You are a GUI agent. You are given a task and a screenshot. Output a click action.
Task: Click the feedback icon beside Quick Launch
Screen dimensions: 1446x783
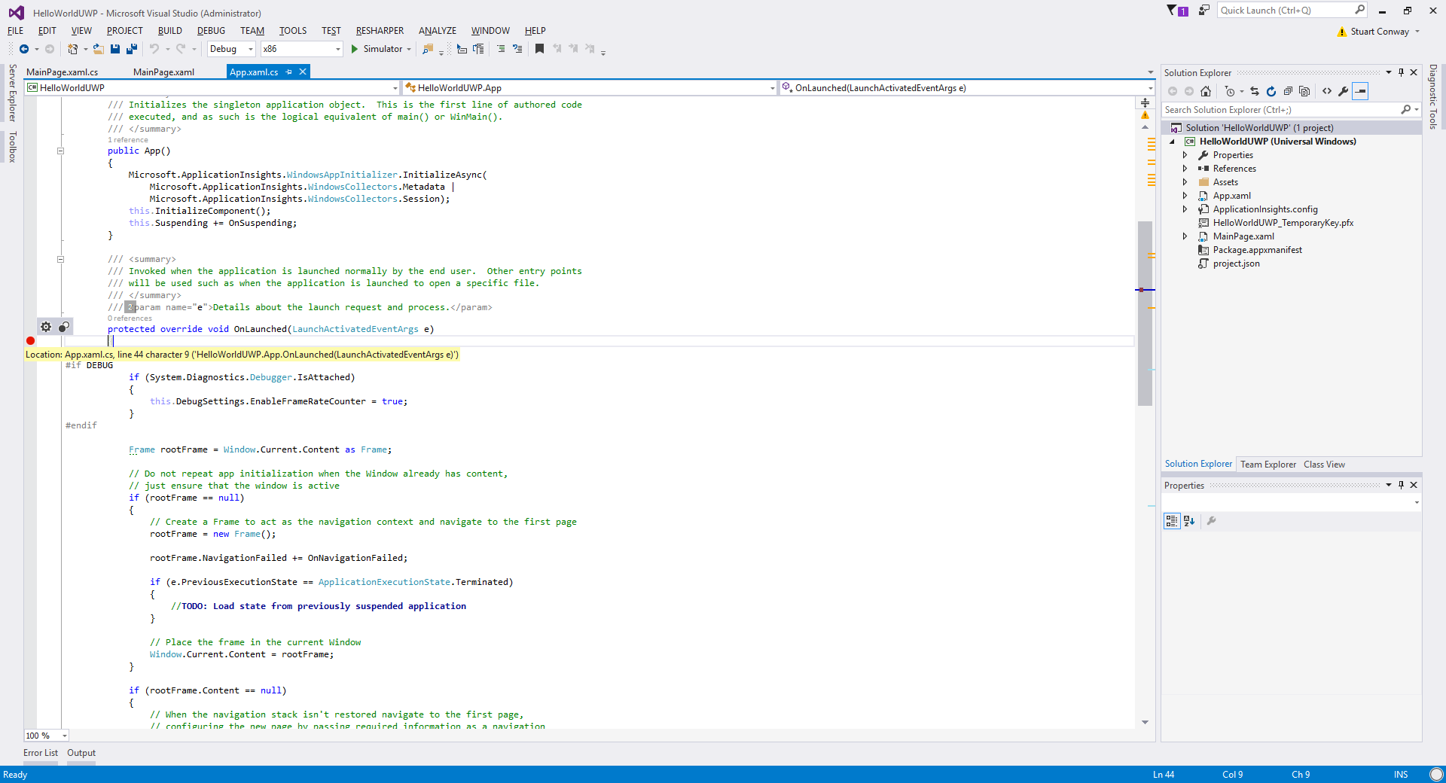(x=1204, y=11)
